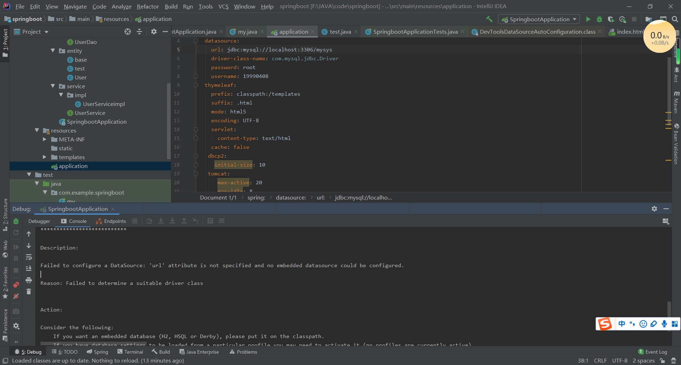Open the Endpoints tab in Debug
Screen dimensions: 681x365
coord(111,221)
